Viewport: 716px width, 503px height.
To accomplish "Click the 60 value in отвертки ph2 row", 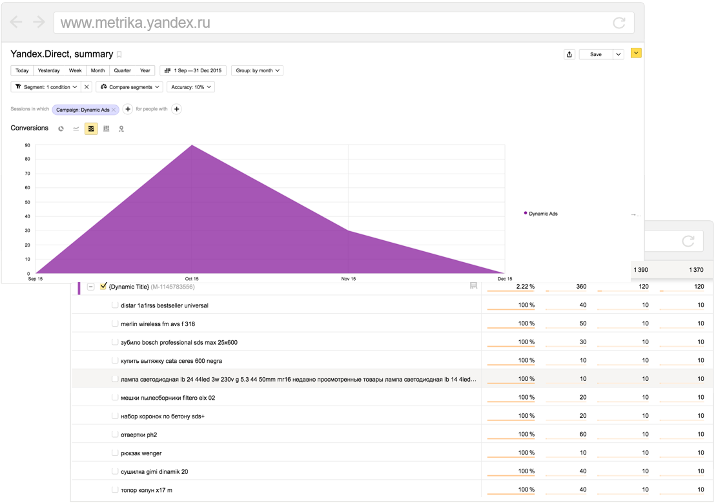I will pyautogui.click(x=583, y=434).
